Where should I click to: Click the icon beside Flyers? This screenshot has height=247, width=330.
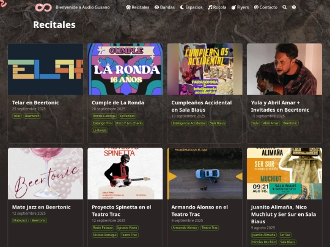[x=233, y=7]
